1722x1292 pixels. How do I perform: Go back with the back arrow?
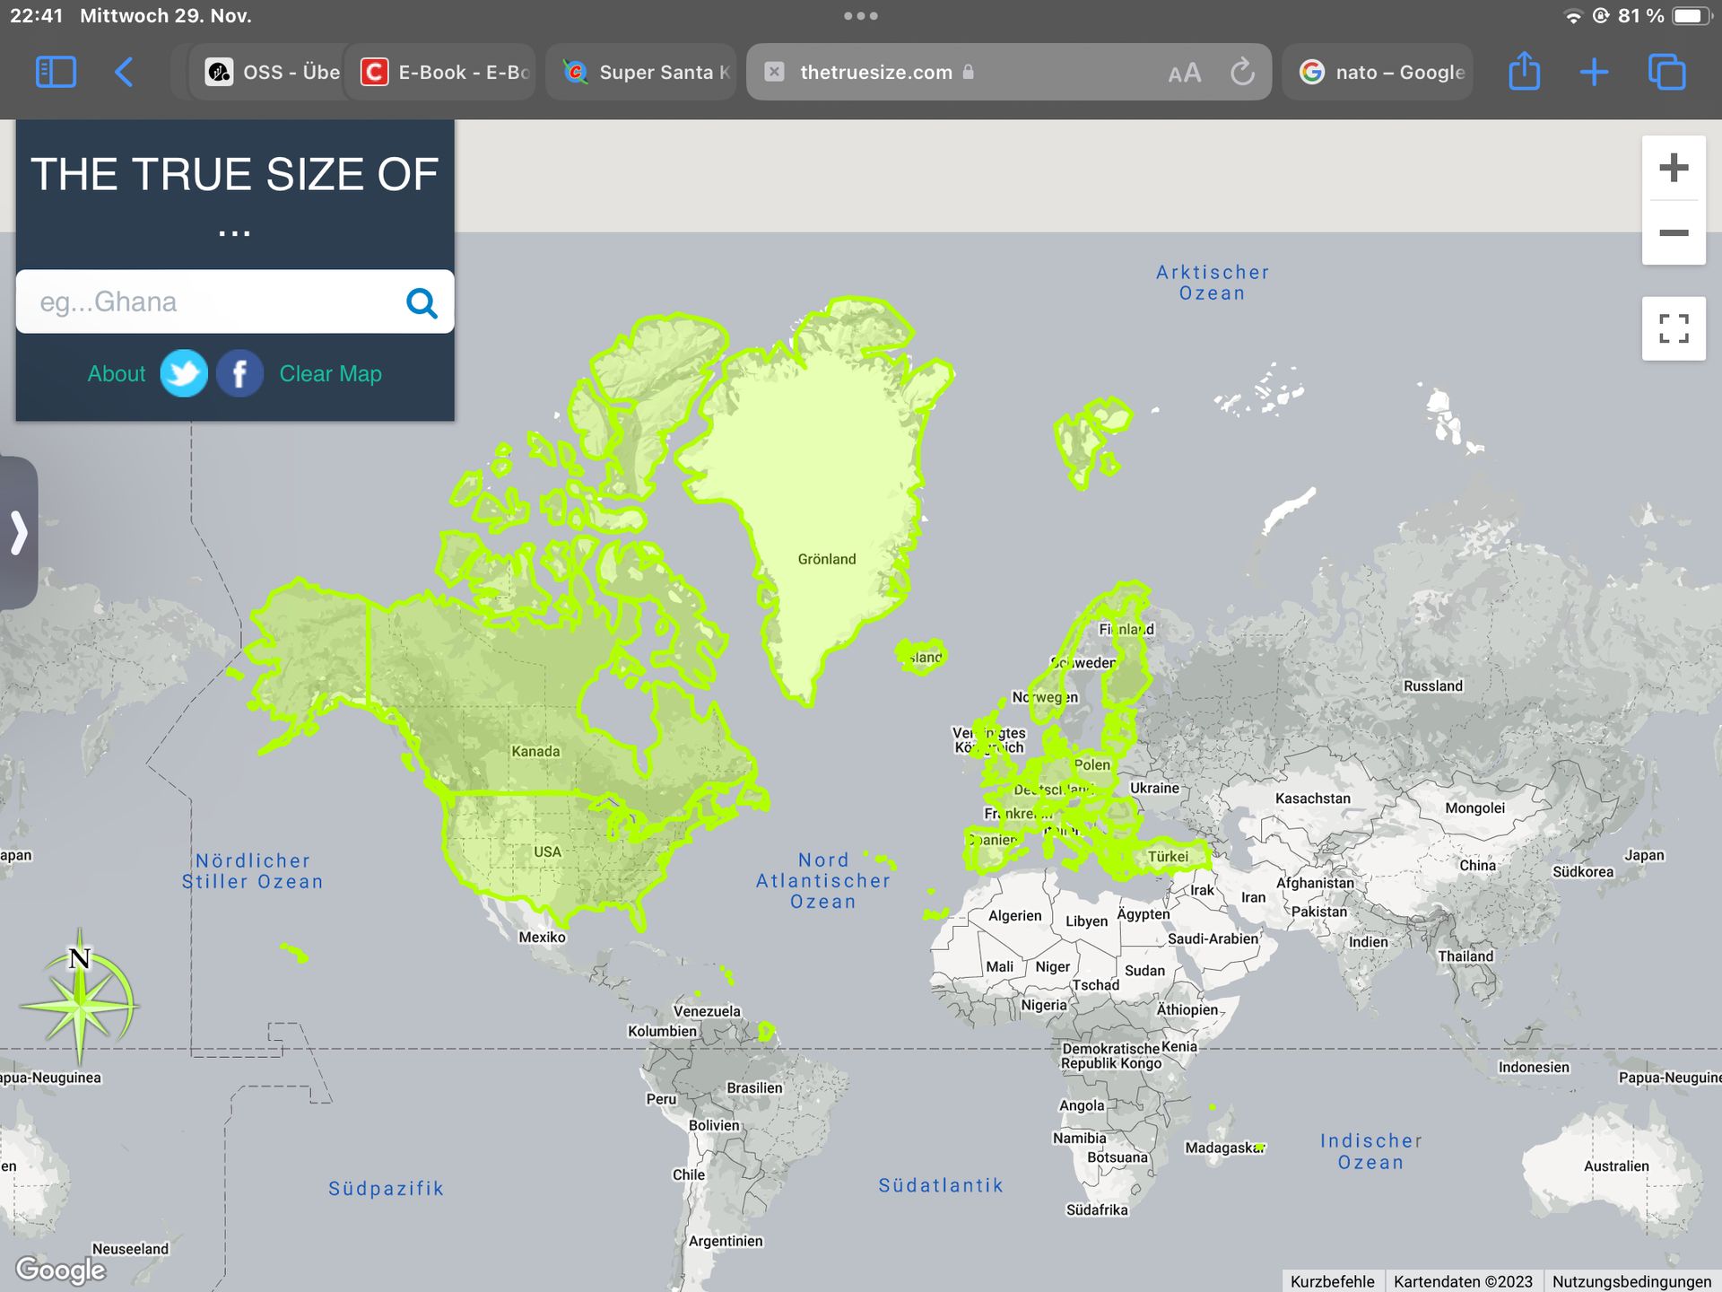(x=125, y=72)
